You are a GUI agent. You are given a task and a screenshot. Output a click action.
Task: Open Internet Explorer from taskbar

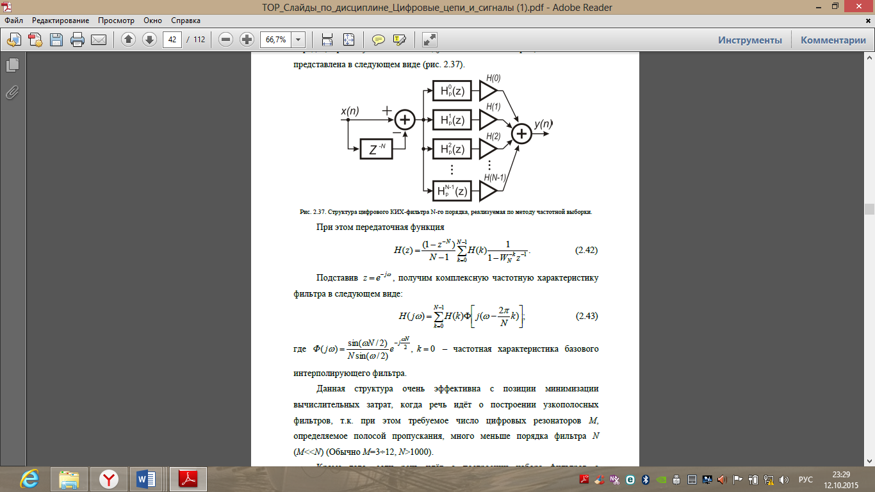click(x=29, y=479)
